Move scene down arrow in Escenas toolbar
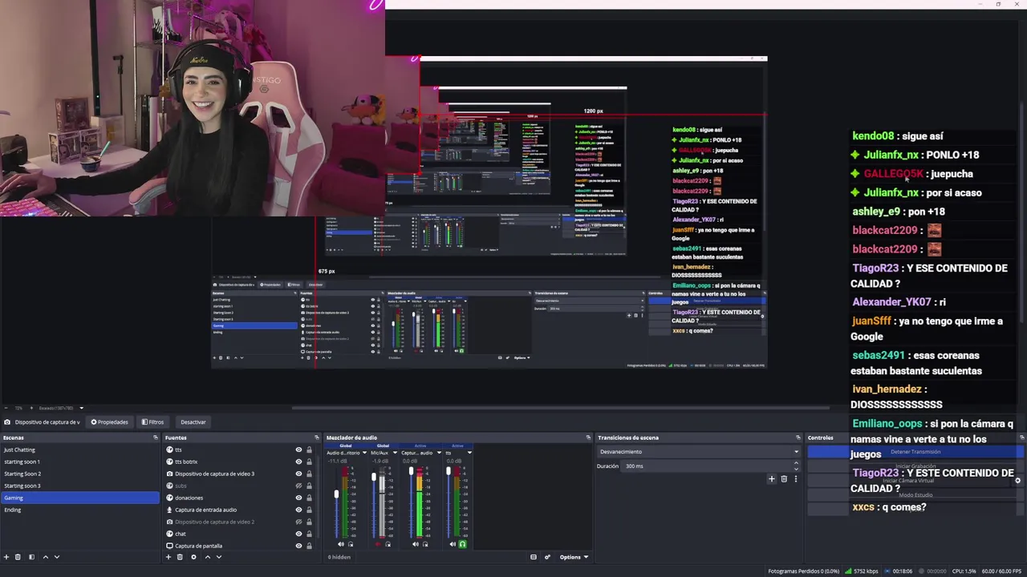 coord(56,557)
